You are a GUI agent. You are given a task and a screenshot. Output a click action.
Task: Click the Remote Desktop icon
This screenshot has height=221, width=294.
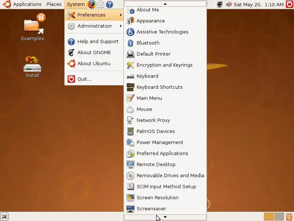click(x=130, y=164)
